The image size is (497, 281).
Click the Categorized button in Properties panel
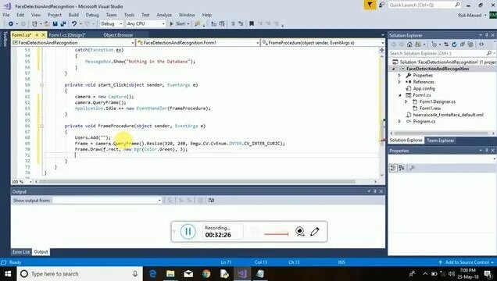pyautogui.click(x=393, y=168)
